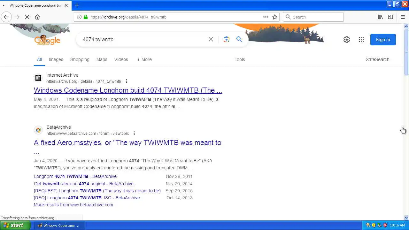Viewport: 409px width, 230px height.
Task: Toggle the sidebar icon in Firefox toolbar
Action: click(x=390, y=17)
